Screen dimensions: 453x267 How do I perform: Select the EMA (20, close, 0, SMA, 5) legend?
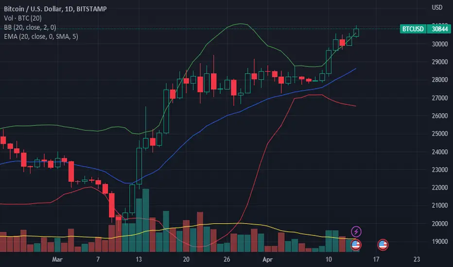point(41,37)
